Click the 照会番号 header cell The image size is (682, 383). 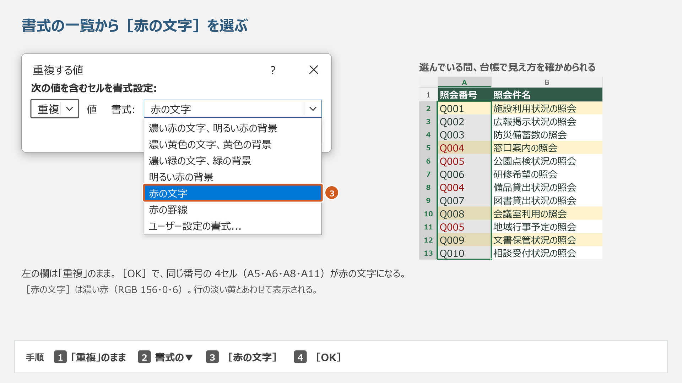tap(464, 95)
